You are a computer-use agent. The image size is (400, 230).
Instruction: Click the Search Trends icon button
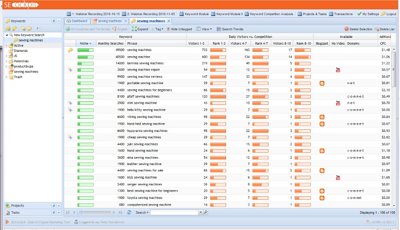[219, 29]
